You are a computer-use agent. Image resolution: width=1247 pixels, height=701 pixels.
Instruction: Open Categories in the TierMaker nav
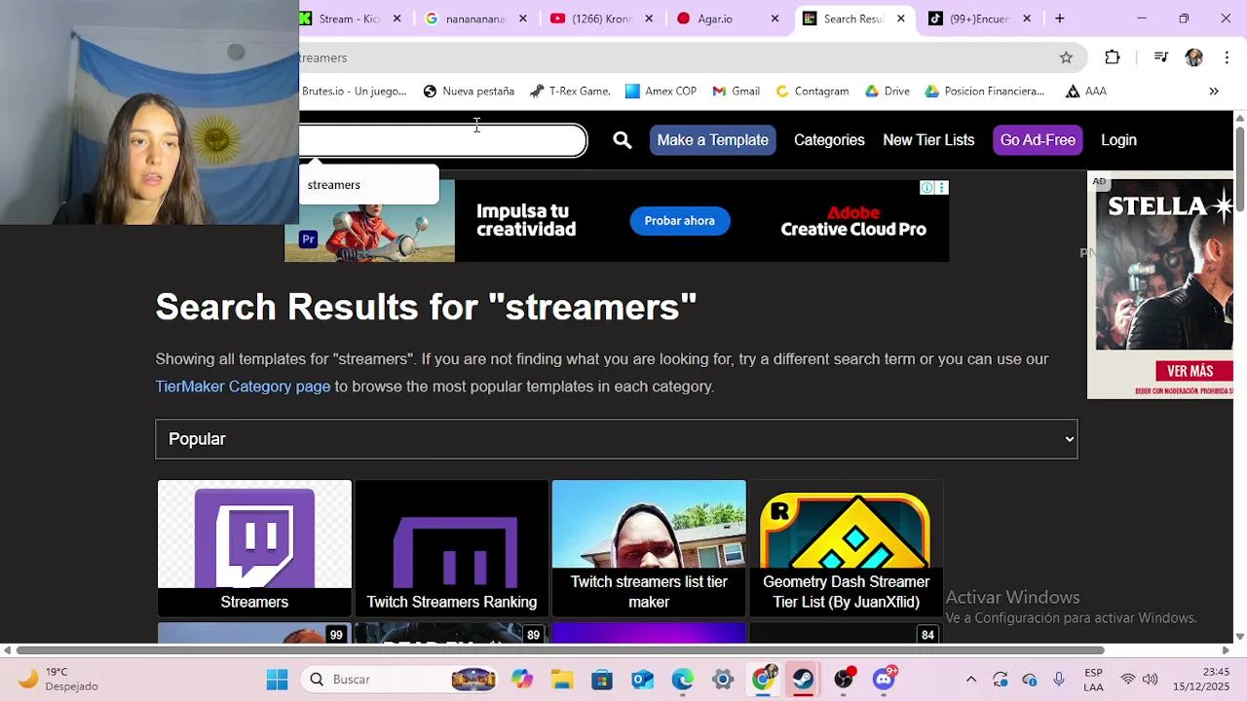click(829, 140)
